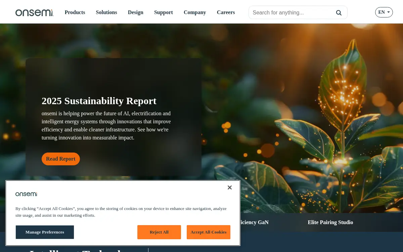Click the cookie notice paragraph text
This screenshot has width=403, height=252.
pos(121,212)
